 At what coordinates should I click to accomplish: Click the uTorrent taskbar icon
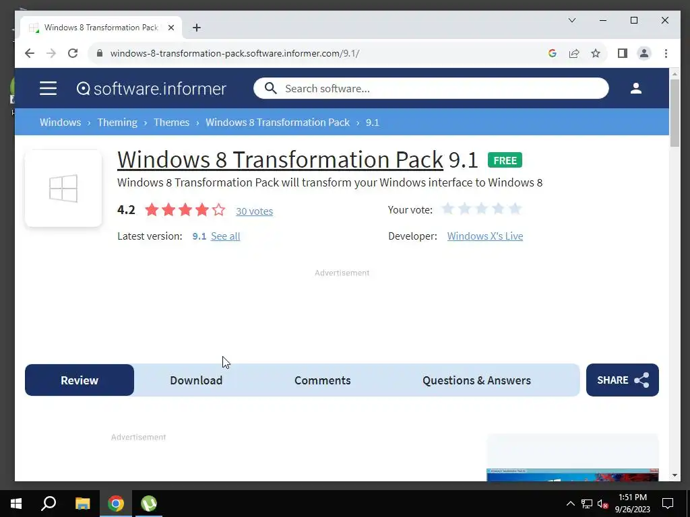tap(149, 504)
